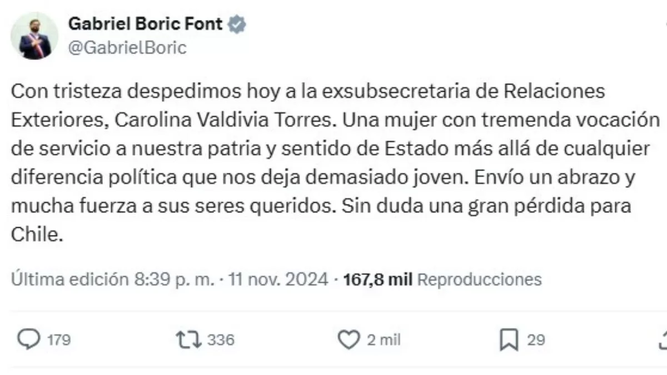Click the 179 replies count
This screenshot has height=375, width=667.
59,340
